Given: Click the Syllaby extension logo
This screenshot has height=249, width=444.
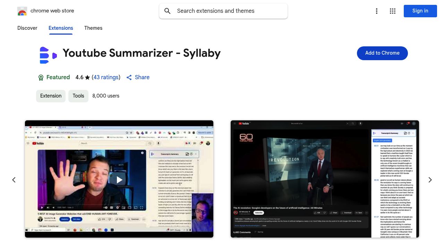Looking at the screenshot, I should [48, 55].
